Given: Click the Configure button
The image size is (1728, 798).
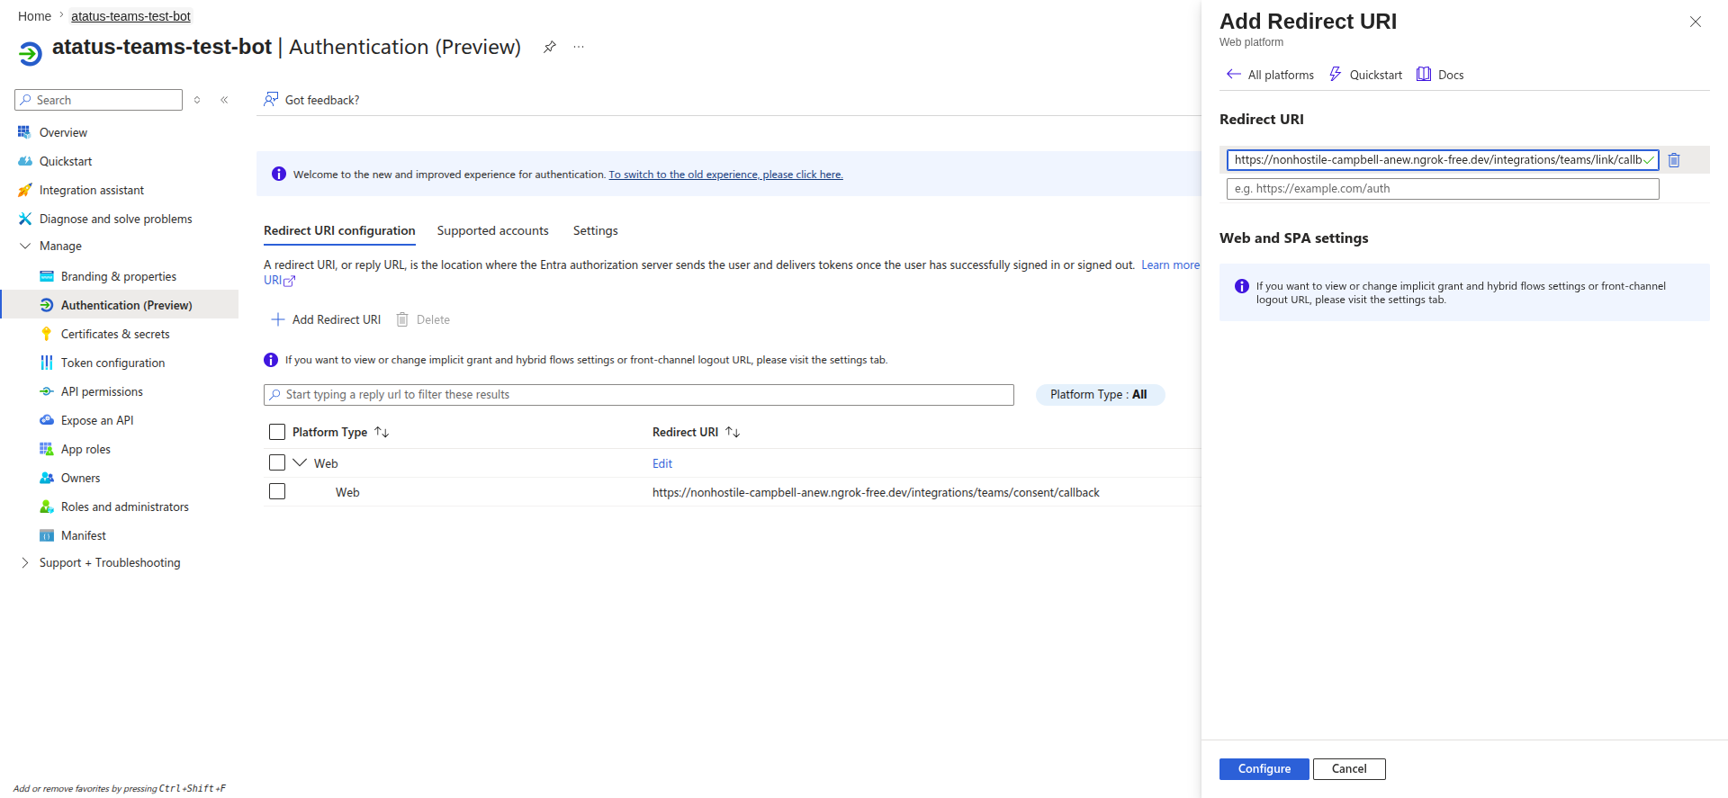Looking at the screenshot, I should tap(1264, 768).
